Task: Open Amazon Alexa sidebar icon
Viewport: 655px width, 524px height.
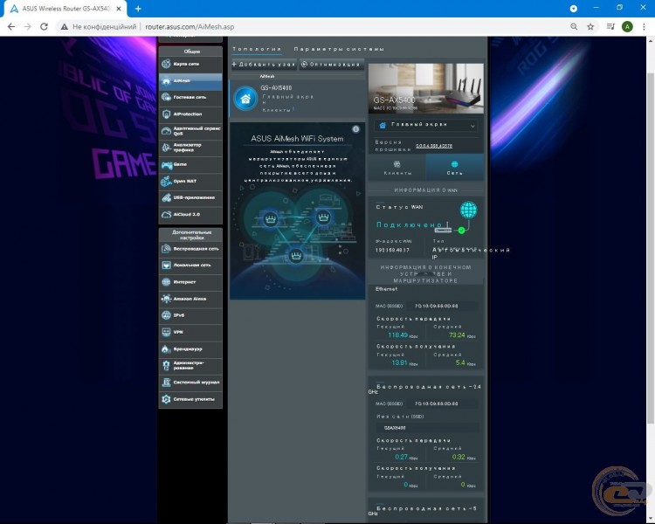Action: pos(166,299)
